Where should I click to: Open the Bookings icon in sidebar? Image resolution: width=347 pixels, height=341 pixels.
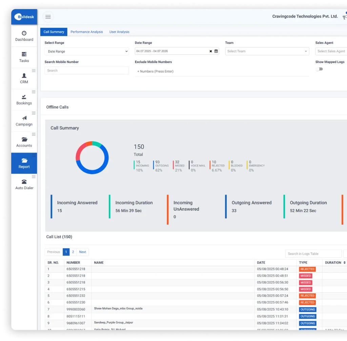(24, 97)
